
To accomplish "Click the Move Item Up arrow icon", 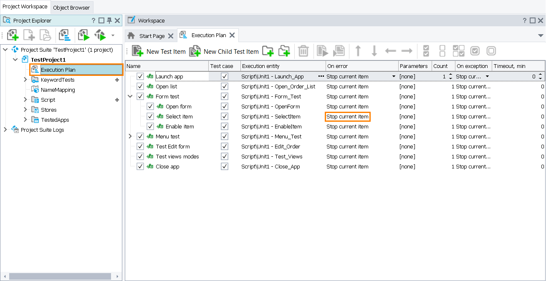I will pyautogui.click(x=358, y=51).
